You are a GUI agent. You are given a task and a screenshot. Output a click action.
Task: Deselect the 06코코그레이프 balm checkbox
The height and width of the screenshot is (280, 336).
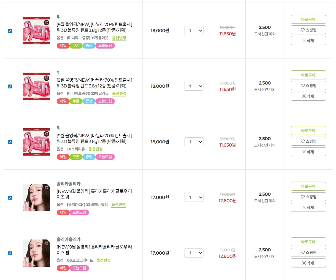[x=10, y=253]
